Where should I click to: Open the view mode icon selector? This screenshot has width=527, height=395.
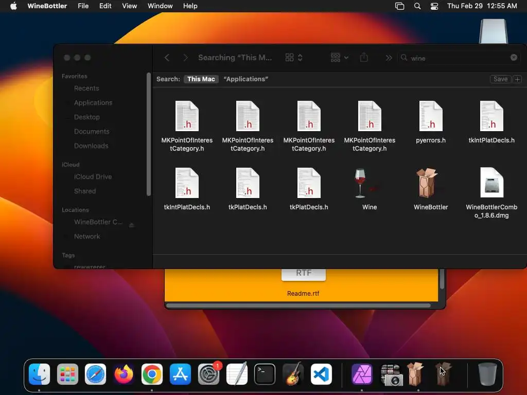pos(294,58)
